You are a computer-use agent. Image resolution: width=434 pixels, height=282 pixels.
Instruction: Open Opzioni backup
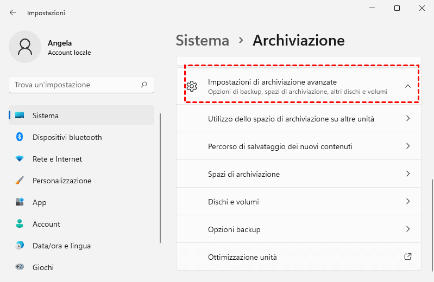coord(235,229)
